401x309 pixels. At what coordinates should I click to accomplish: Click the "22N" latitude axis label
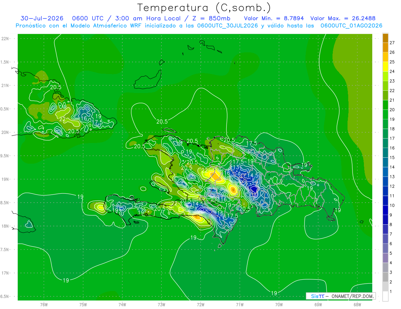(6, 39)
